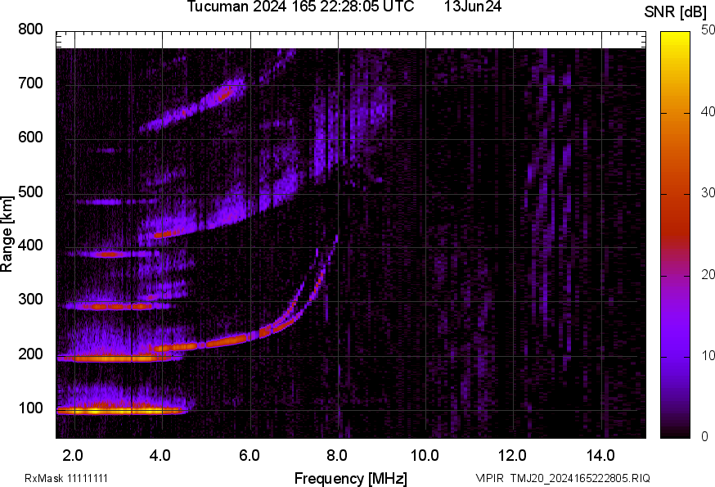Click the range tick label 600

pos(30,138)
